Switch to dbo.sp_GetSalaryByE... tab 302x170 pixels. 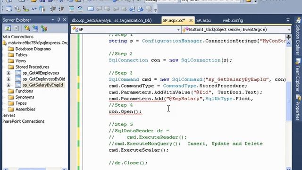[x=112, y=20]
